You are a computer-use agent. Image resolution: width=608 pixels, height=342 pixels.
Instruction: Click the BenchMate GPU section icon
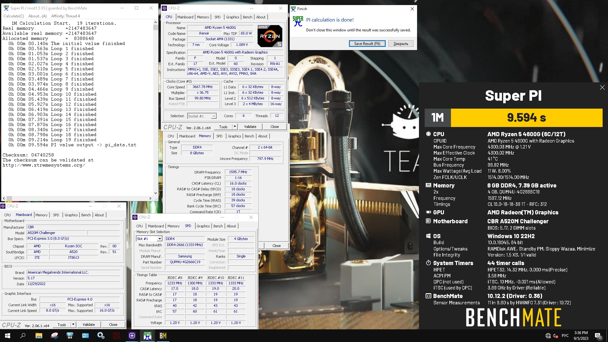[x=428, y=212]
